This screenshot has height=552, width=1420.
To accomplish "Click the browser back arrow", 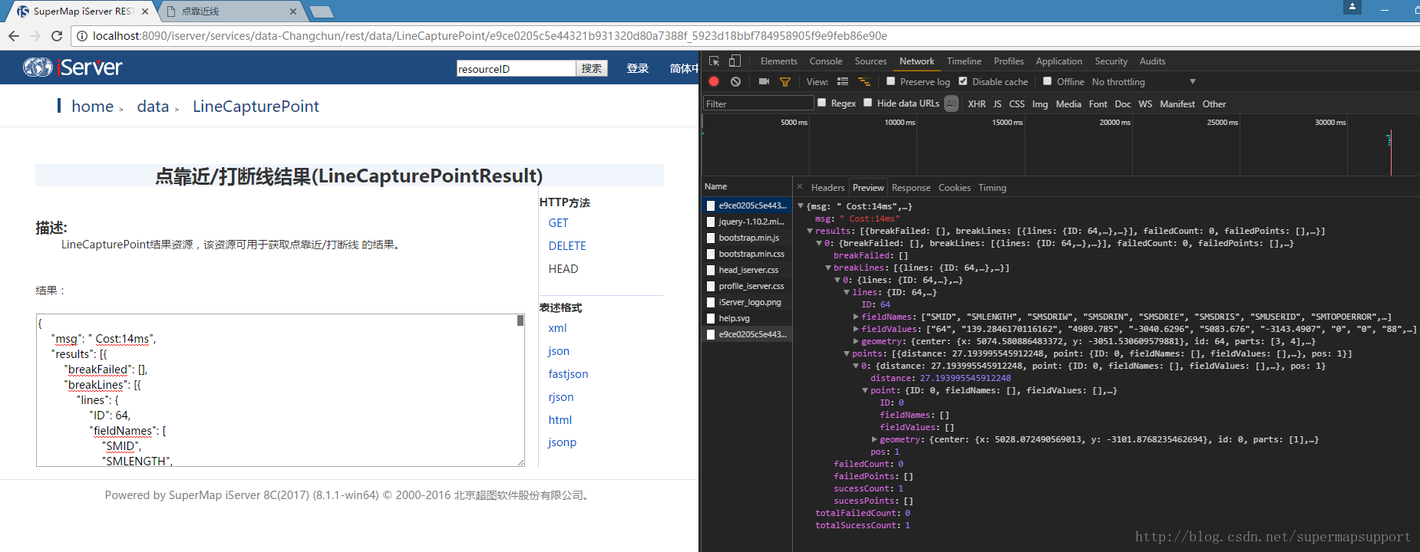I will (14, 36).
